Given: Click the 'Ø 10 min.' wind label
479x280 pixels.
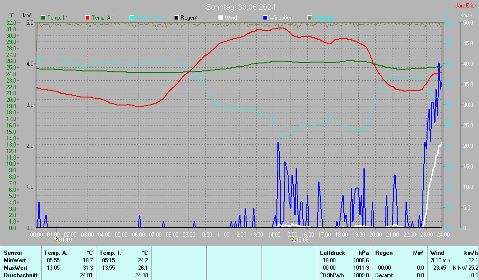Looking at the screenshot, I should 441,260.
